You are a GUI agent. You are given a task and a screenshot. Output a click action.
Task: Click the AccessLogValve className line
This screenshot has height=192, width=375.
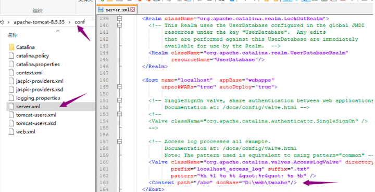click(261, 162)
